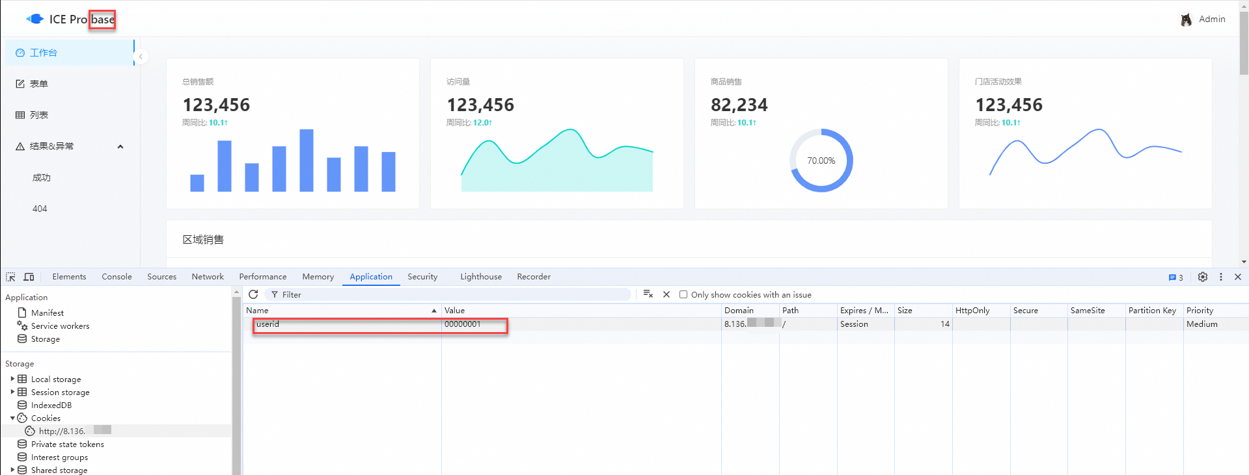Click the DevTools sidebar scrollbar
Image resolution: width=1249 pixels, height=475 pixels.
pyautogui.click(x=236, y=386)
